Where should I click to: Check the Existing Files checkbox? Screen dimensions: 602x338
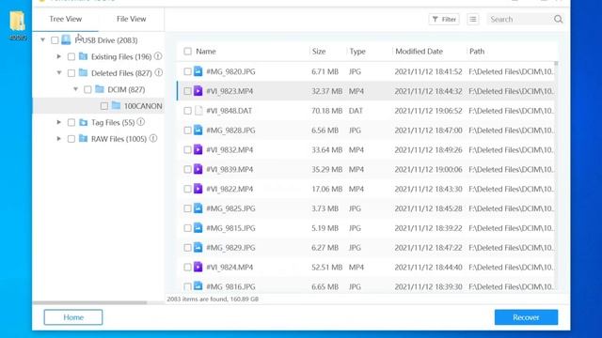click(71, 56)
